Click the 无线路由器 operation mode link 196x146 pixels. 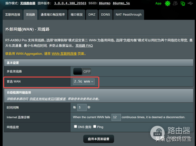(x=28, y=3)
